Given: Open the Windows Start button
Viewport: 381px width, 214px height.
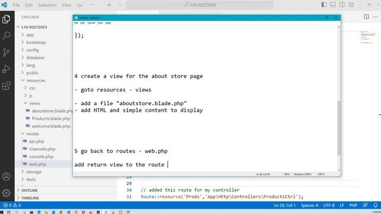Looking at the screenshot, I should 2,212.
